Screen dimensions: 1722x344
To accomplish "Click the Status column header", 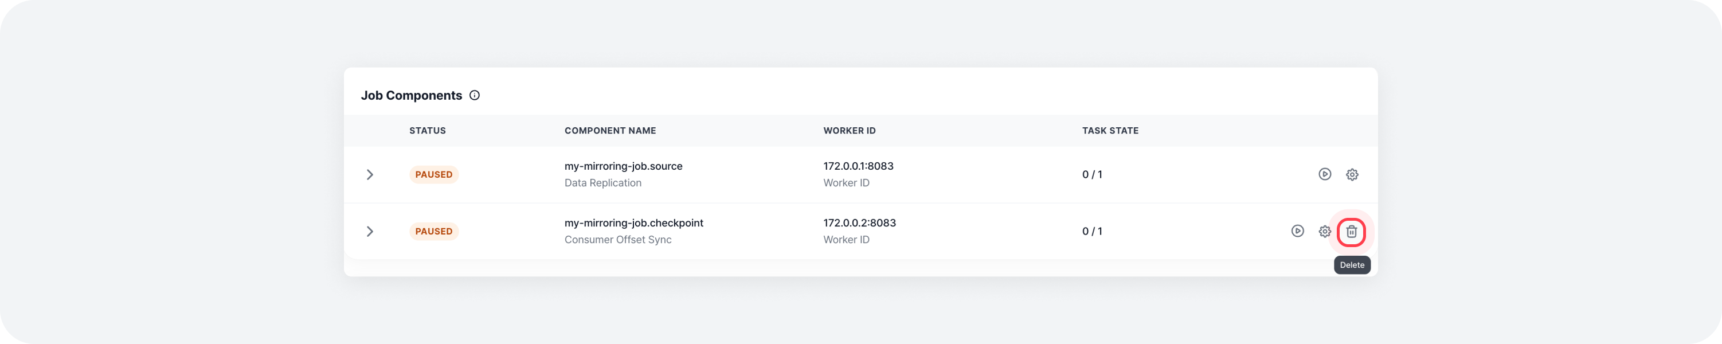I will pyautogui.click(x=427, y=131).
